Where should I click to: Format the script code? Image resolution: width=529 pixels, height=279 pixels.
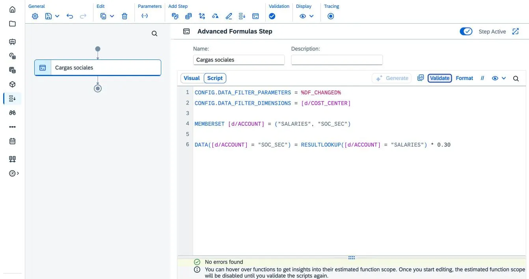pyautogui.click(x=464, y=78)
